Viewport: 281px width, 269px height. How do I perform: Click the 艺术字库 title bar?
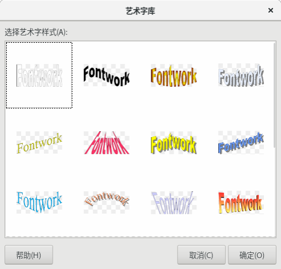[x=140, y=11]
